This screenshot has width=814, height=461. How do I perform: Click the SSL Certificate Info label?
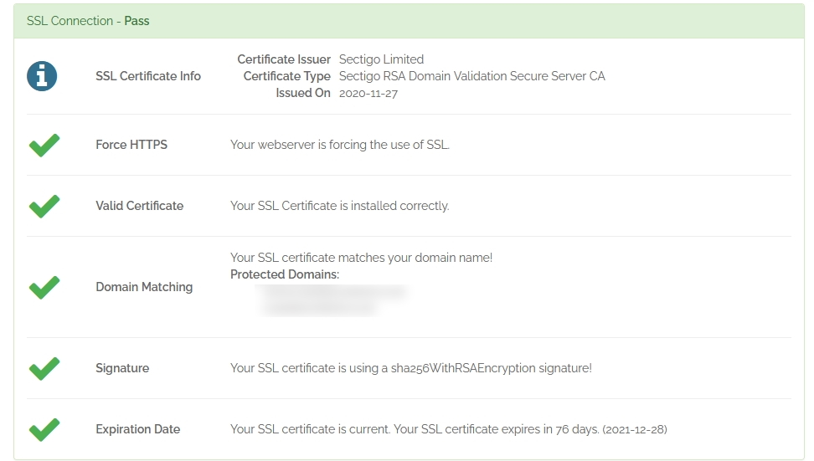tap(148, 76)
